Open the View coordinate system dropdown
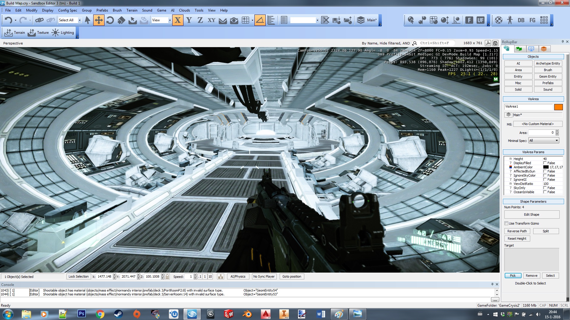570x320 pixels. tap(170, 20)
